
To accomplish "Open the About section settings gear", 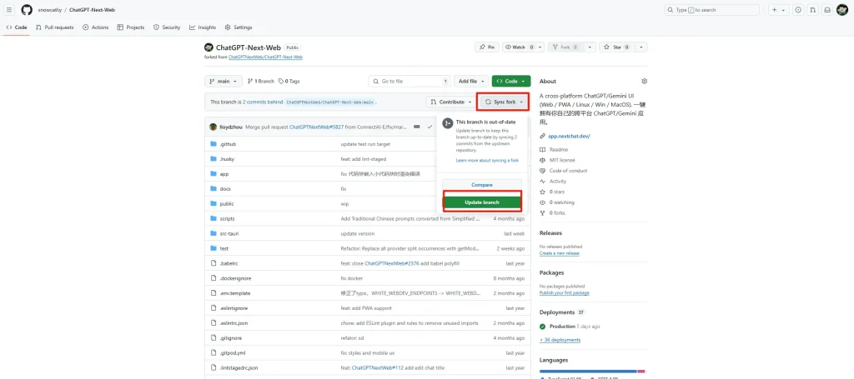I will [644, 81].
